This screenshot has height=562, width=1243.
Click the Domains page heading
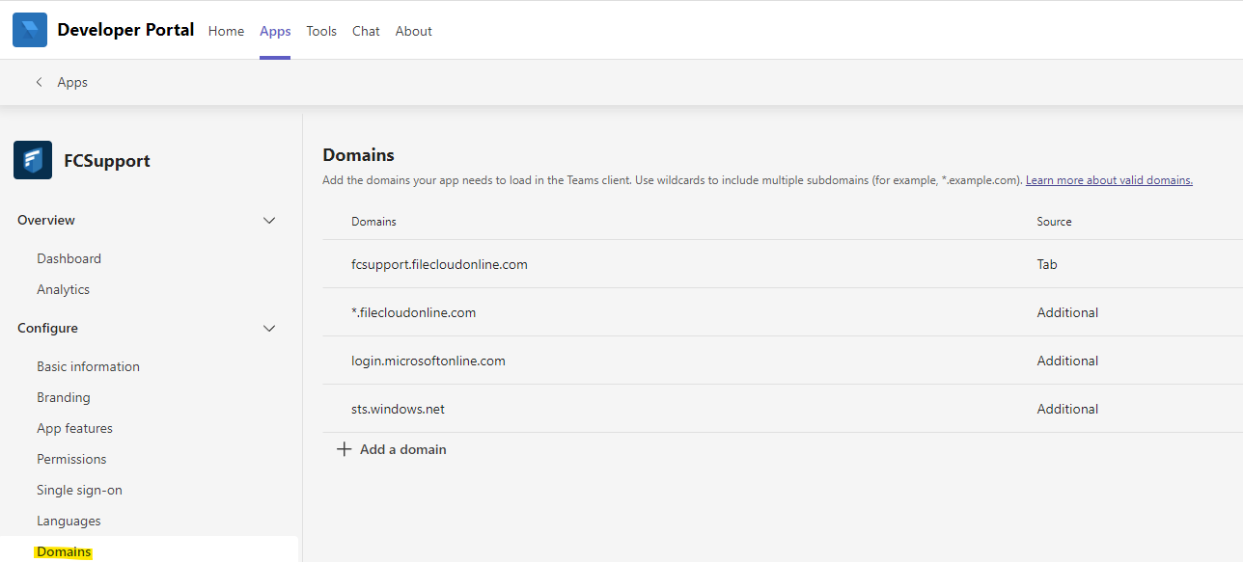[358, 154]
